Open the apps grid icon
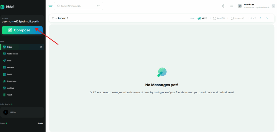 coord(232,6)
